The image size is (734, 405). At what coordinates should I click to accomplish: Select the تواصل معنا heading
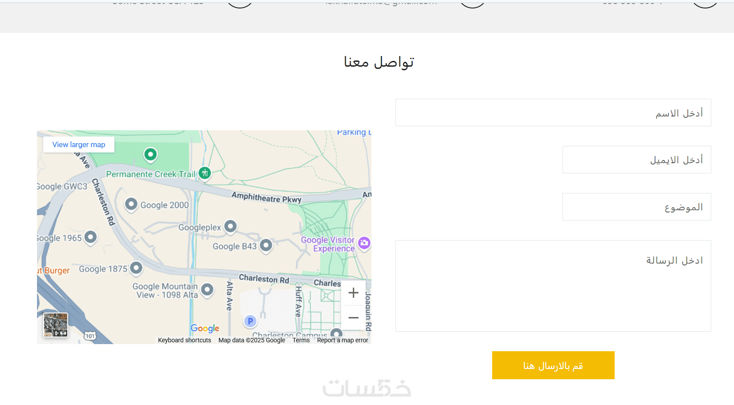click(379, 62)
